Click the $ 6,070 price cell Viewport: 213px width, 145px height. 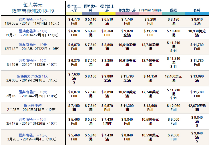(74, 31)
